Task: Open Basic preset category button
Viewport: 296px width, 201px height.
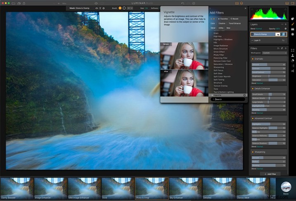Action: pyautogui.click(x=286, y=188)
